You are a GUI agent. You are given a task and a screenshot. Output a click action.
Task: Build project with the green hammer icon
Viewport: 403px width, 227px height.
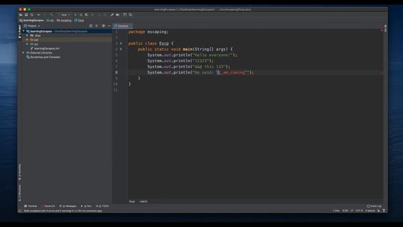click(x=52, y=15)
